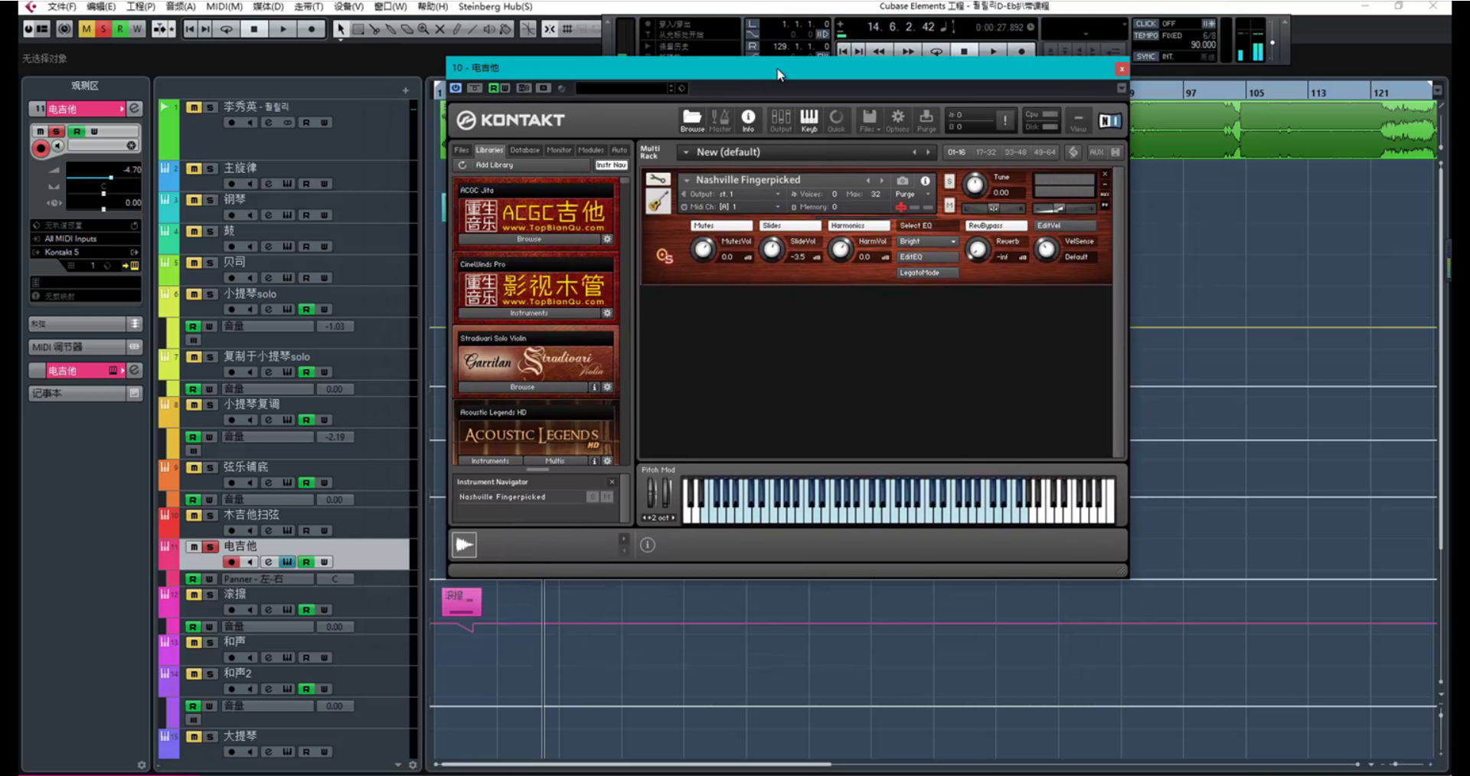The height and width of the screenshot is (776, 1470).
Task: Click the info icon in the bottom bar
Action: tap(648, 545)
